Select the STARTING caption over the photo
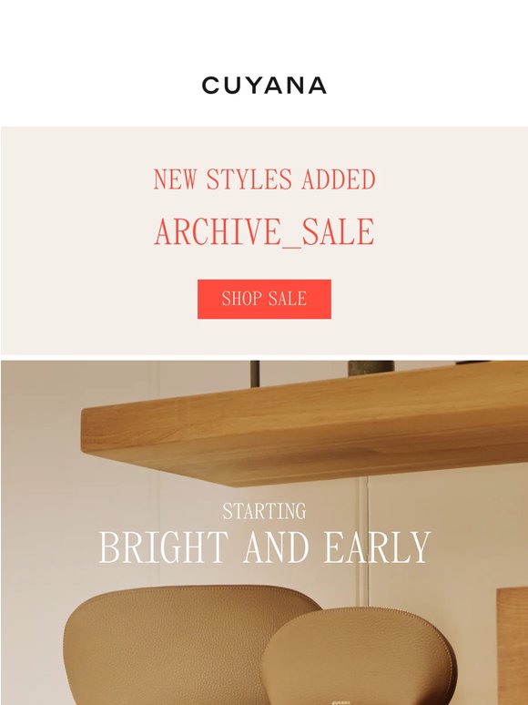Viewport: 528px width, 705px height. click(264, 512)
